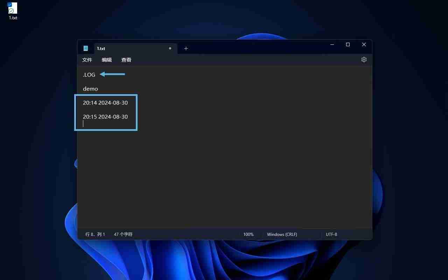Click the maximize button of Notepad window

click(x=348, y=44)
